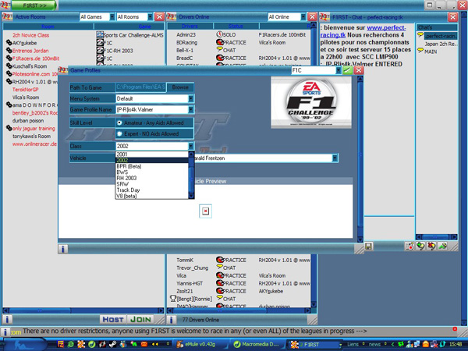The height and width of the screenshot is (351, 468).
Task: Choose V8 (beta) in the Class list
Action: coord(152,196)
